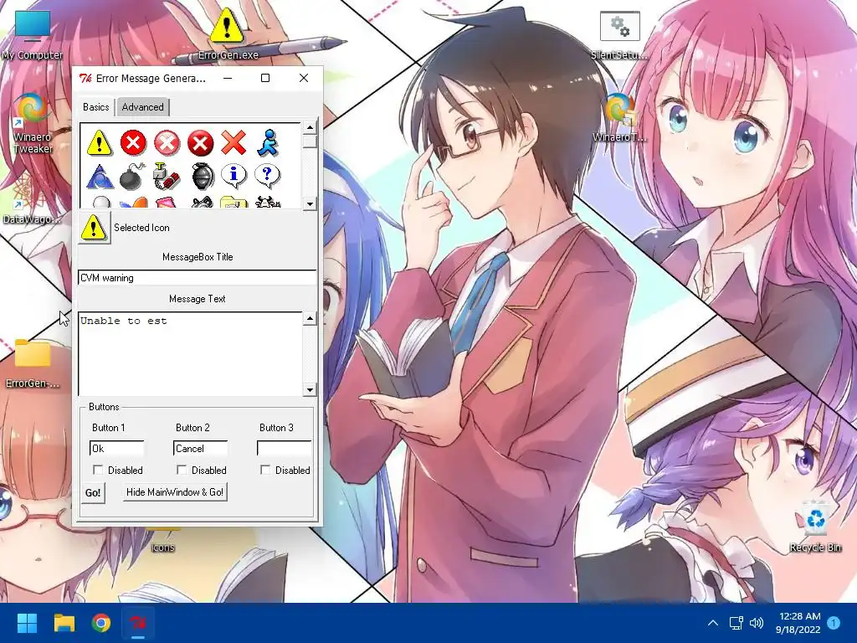Screen dimensions: 857x643
Task: Select the yellow warning triangle icon in the icon list
Action: click(x=100, y=142)
